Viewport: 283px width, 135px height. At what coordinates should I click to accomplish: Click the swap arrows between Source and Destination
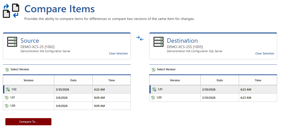pos(140,38)
